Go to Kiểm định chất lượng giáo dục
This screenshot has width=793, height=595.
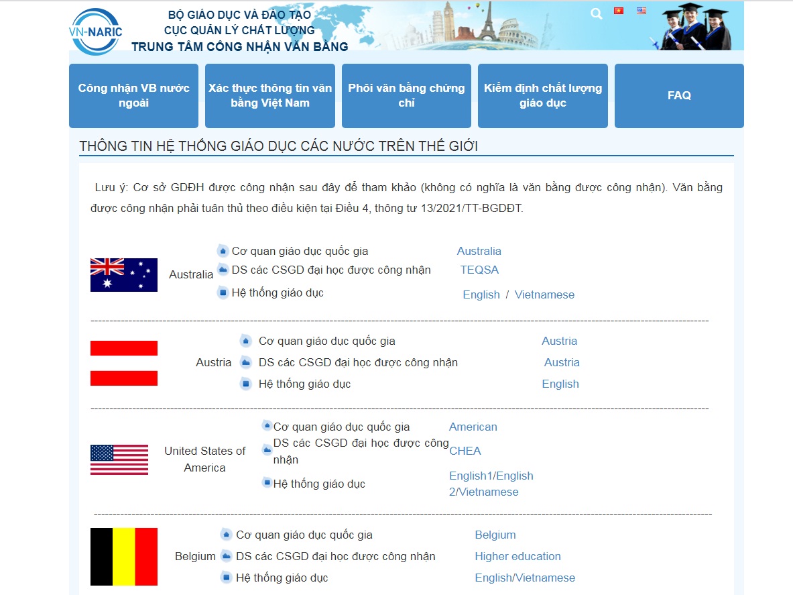point(543,96)
